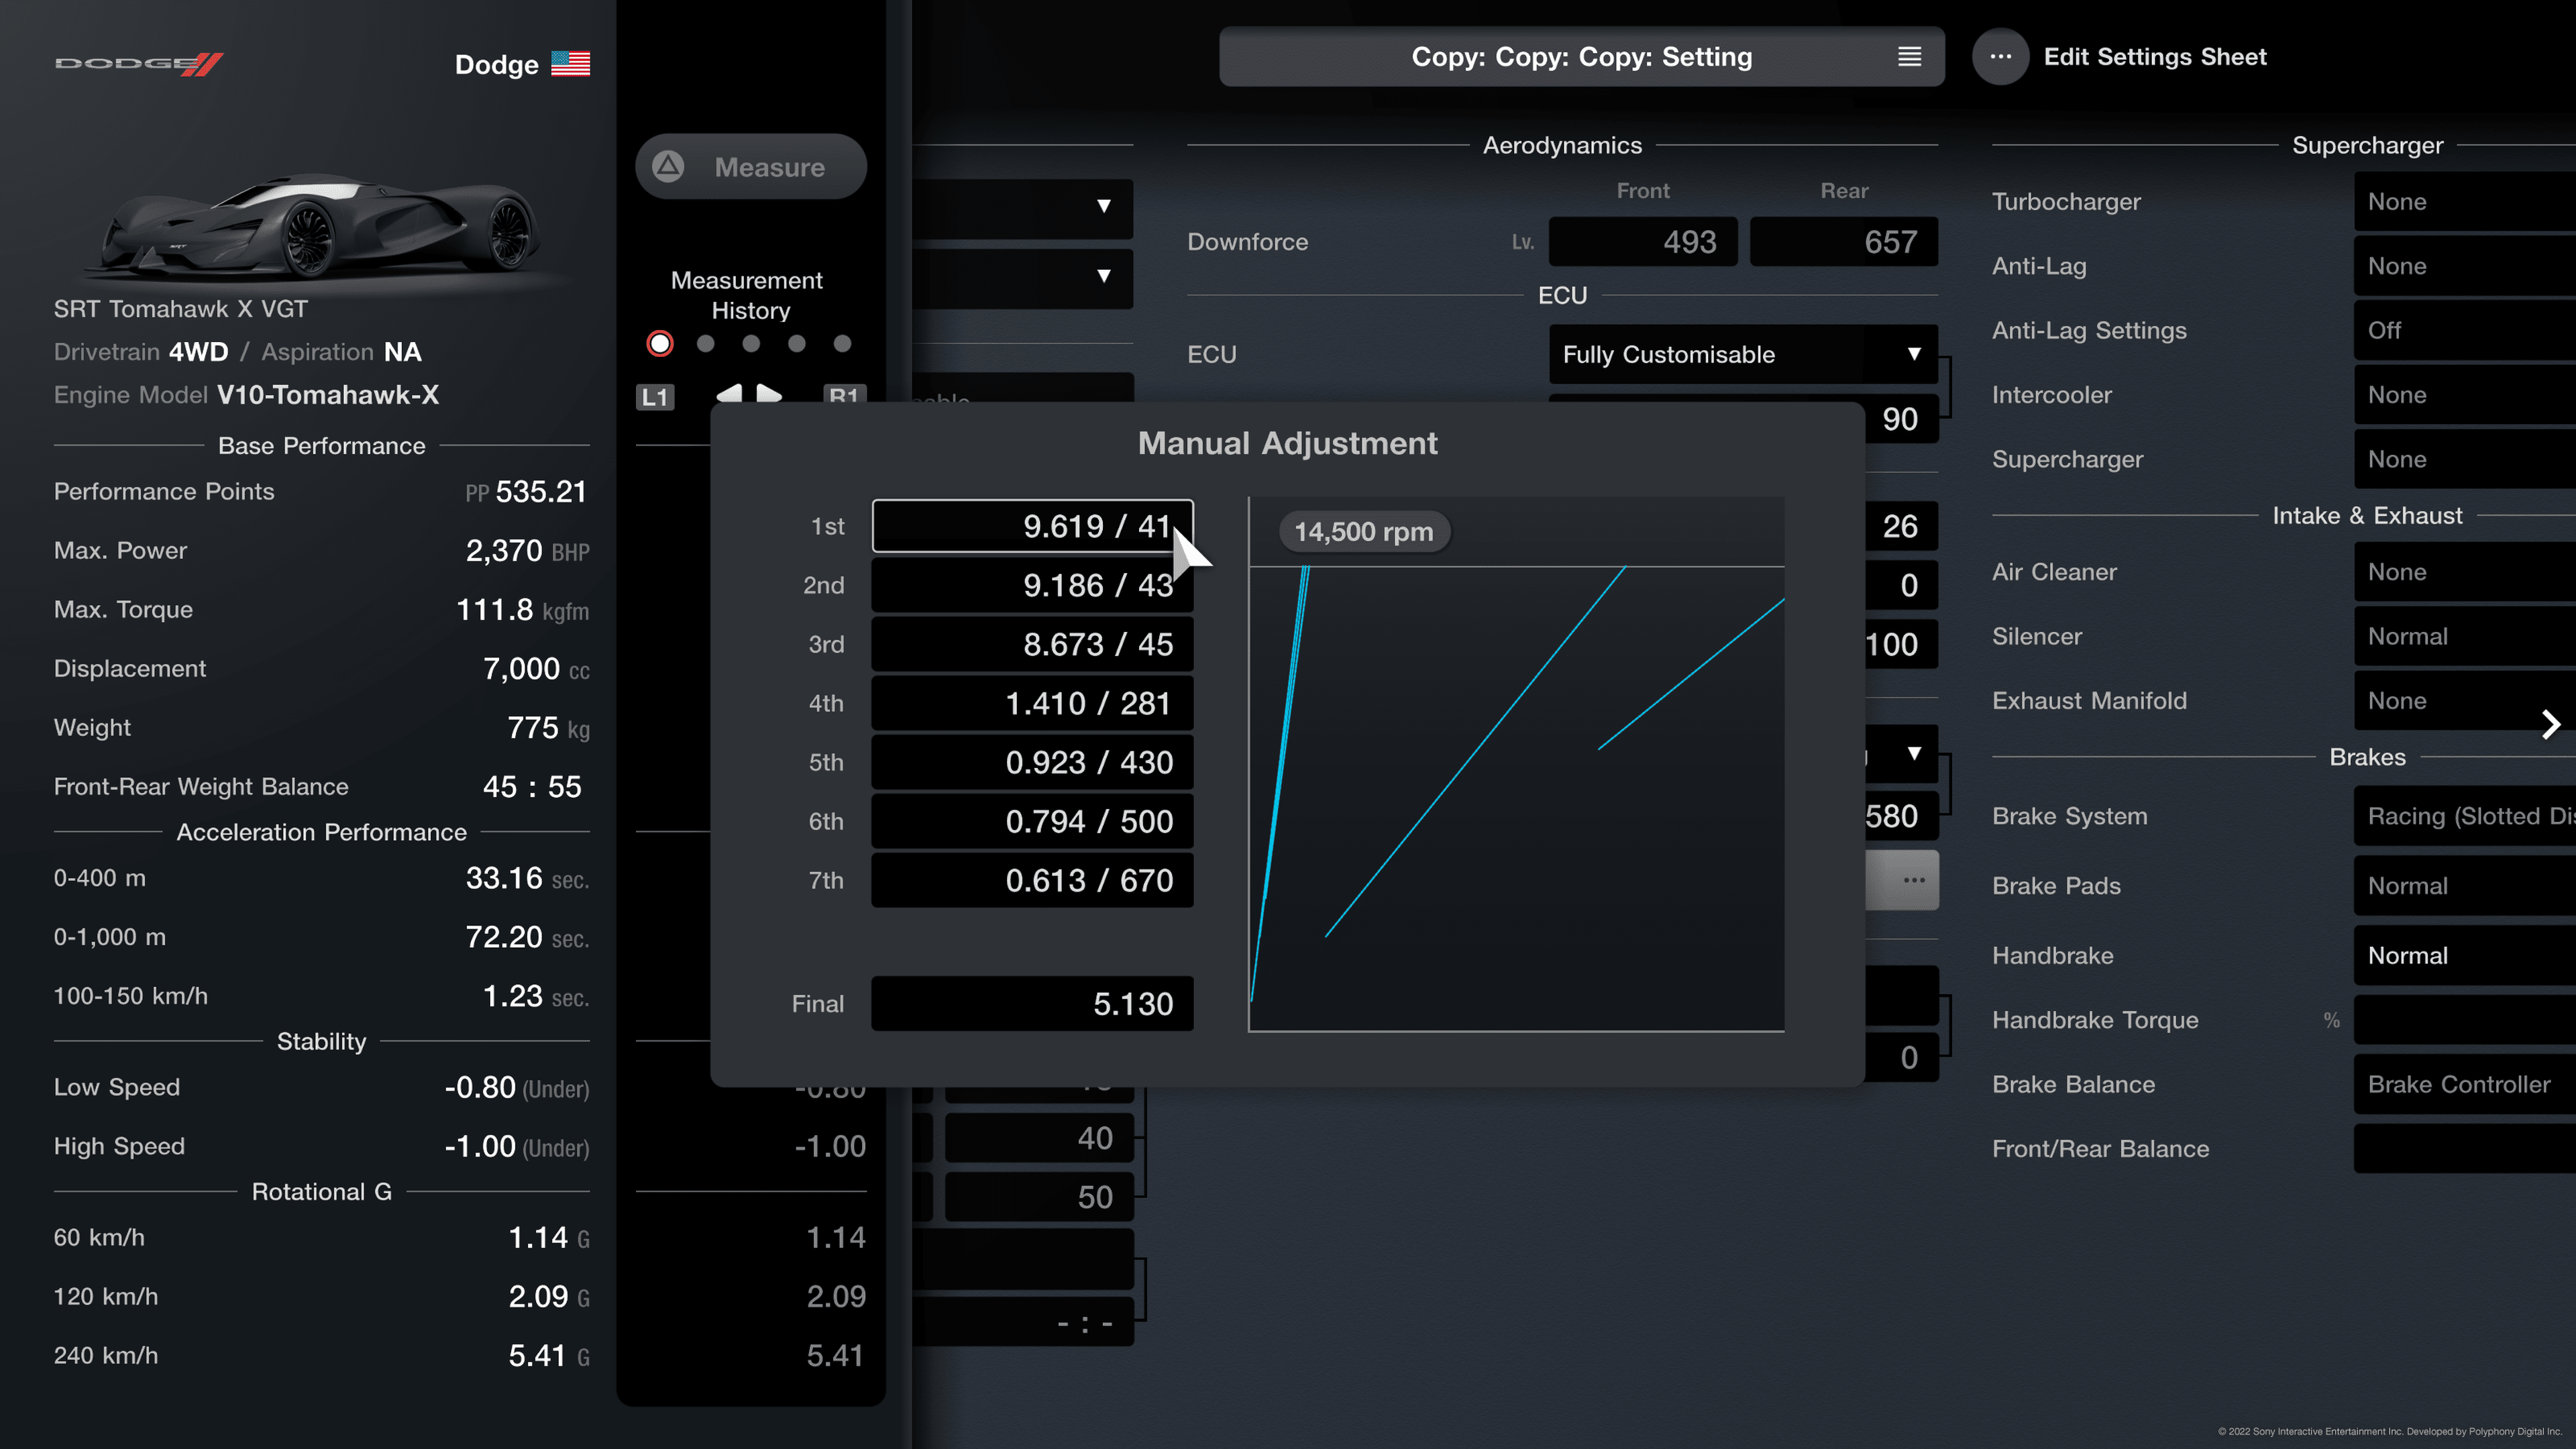
Task: Click the Weight 775 kg value
Action: 548,728
